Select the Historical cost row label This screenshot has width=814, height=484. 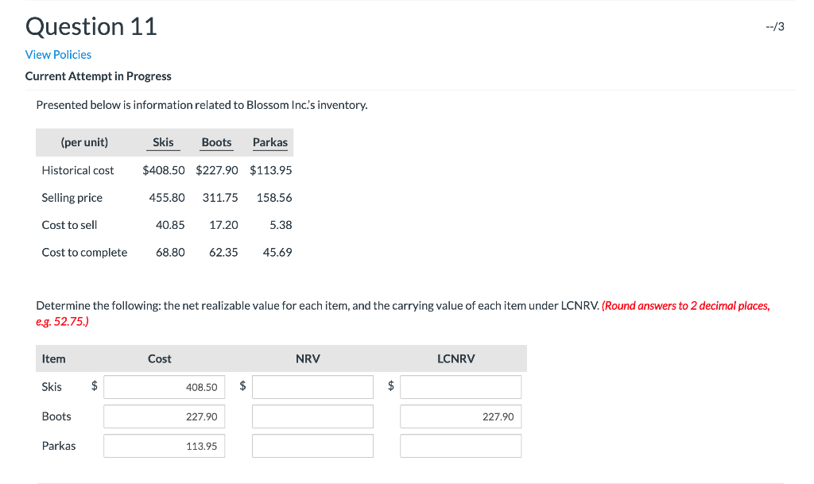coord(77,170)
